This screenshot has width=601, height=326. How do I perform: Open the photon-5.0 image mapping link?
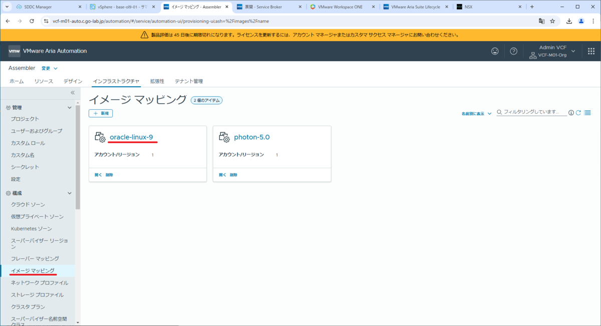[252, 137]
